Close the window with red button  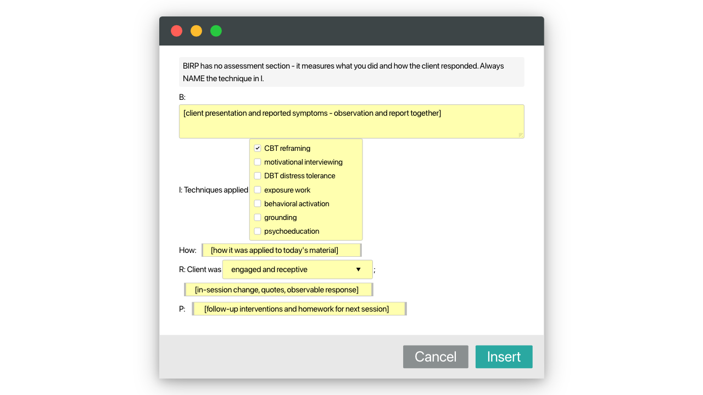tap(176, 31)
